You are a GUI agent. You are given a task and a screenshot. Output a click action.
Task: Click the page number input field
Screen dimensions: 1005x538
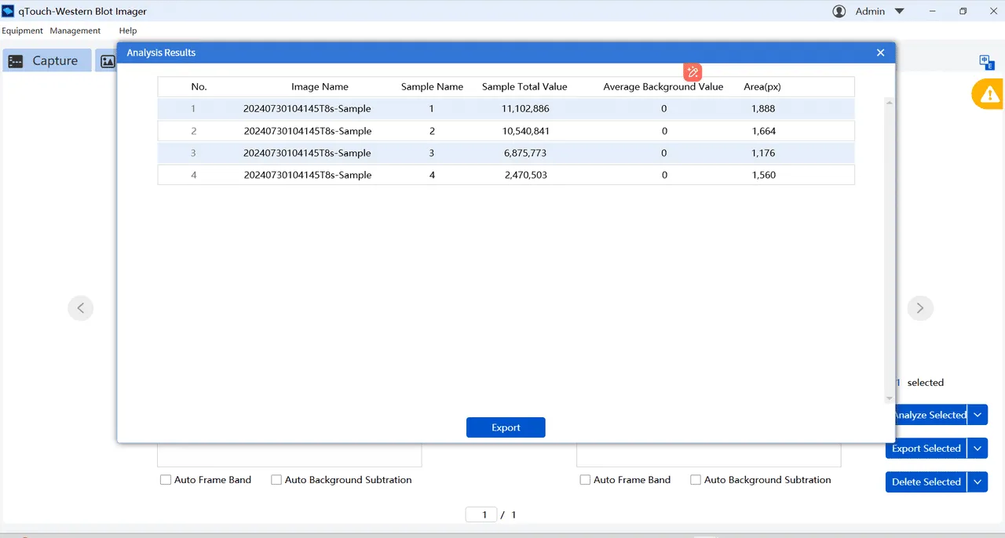481,514
